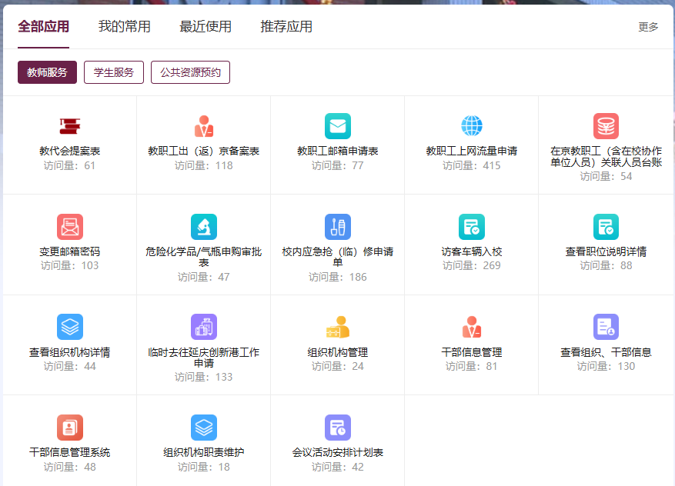Select the 查看组织机构详情 layers icon
The width and height of the screenshot is (675, 486).
tap(70, 327)
